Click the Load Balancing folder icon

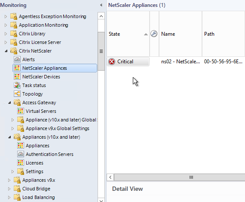pos(17,197)
